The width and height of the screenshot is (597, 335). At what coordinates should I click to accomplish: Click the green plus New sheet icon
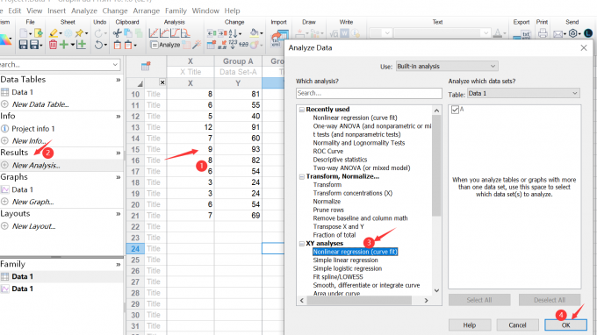tap(64, 45)
